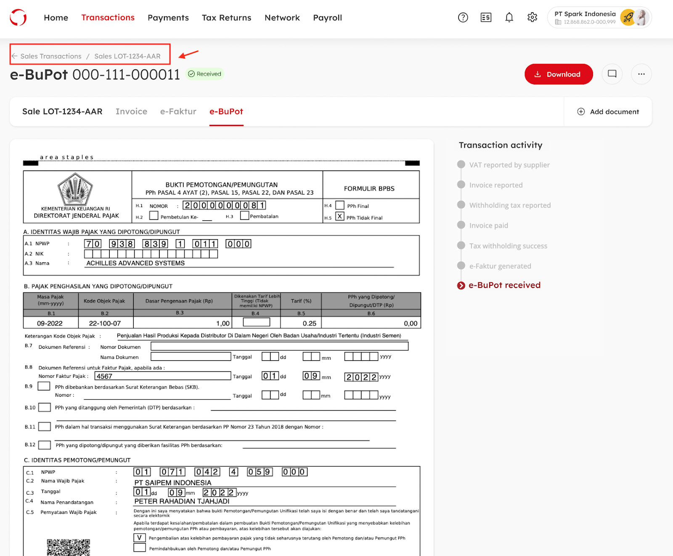The image size is (673, 556).
Task: Toggle Pemindahbukuan oleh Pemotong checkbox
Action: point(140,548)
